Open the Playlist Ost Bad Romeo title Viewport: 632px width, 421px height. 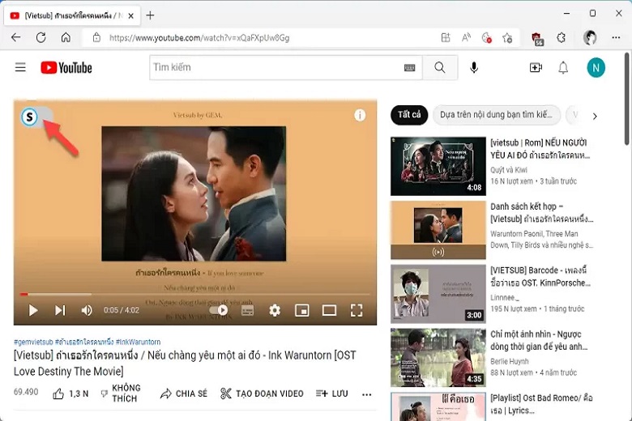pyautogui.click(x=541, y=404)
